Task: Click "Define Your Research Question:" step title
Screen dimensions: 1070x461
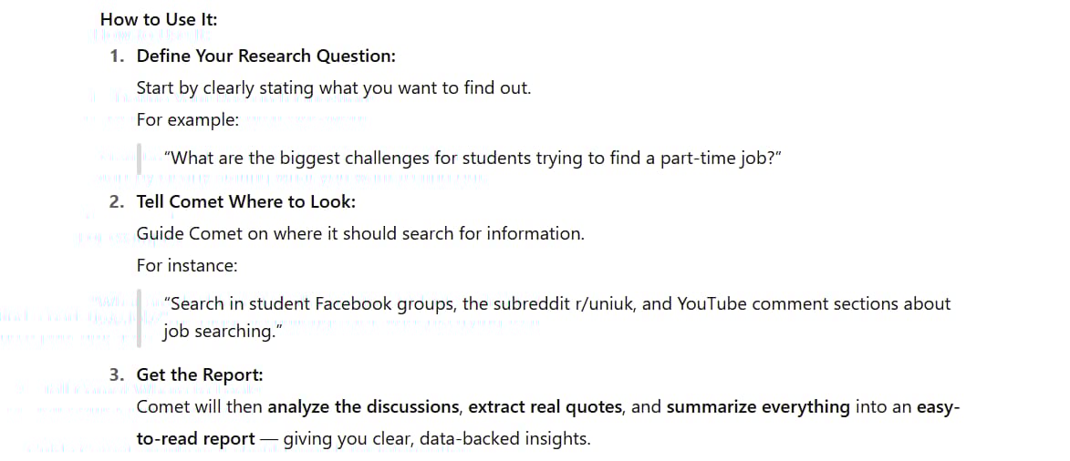Action: click(266, 56)
